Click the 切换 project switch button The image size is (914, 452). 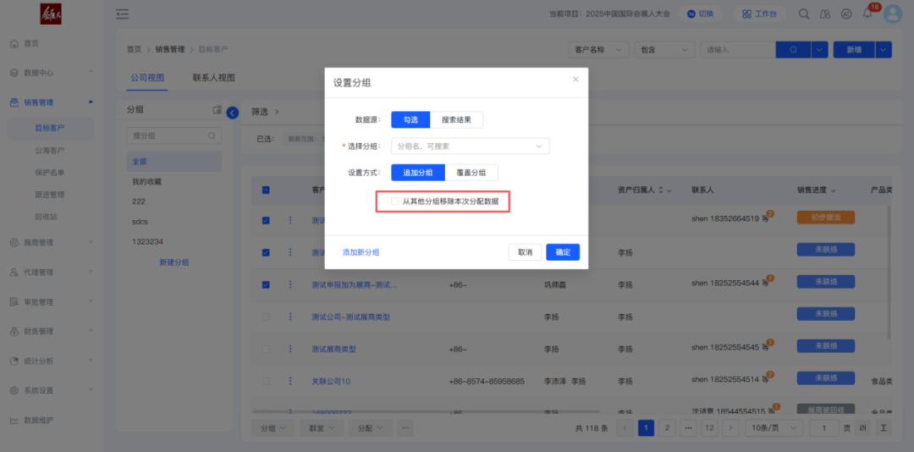pyautogui.click(x=700, y=14)
